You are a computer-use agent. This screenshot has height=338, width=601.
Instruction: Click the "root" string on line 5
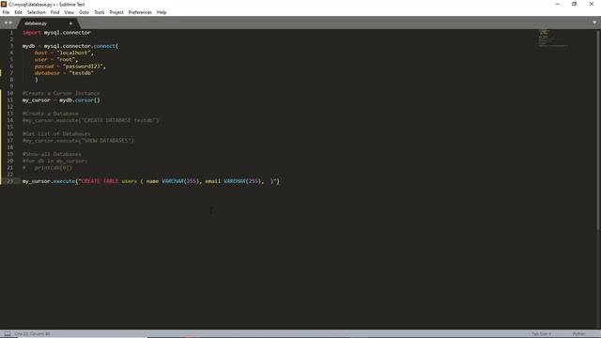(66, 60)
